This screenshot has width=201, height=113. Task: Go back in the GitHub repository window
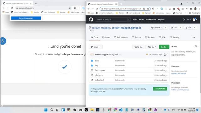[89, 9]
